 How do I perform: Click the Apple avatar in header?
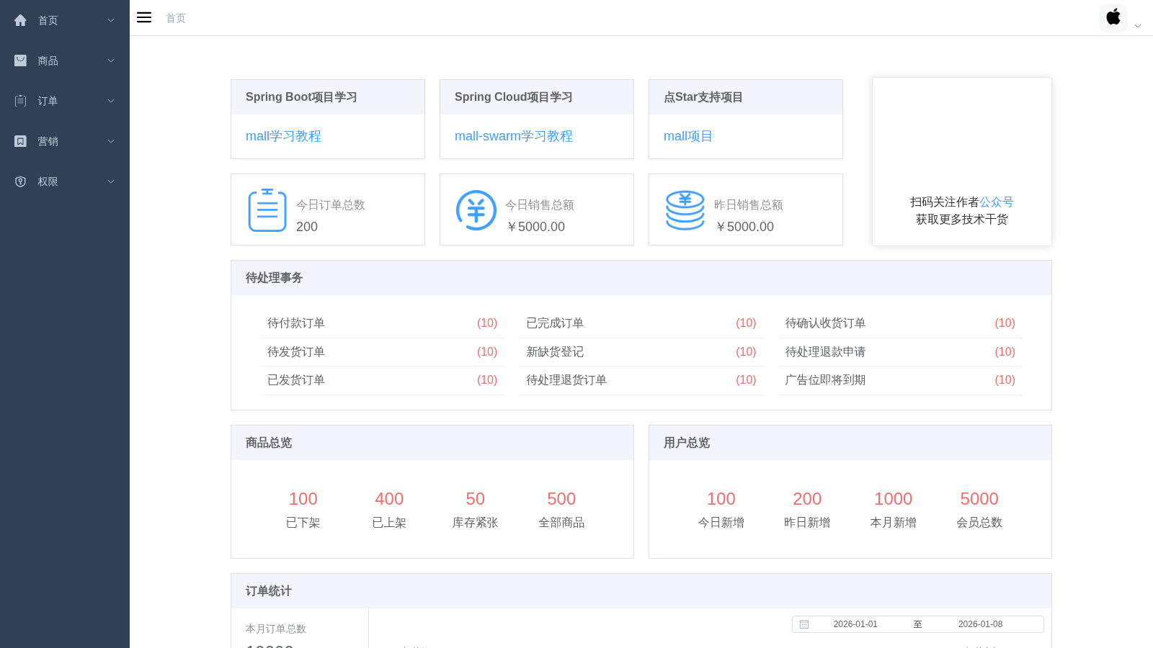tap(1113, 17)
